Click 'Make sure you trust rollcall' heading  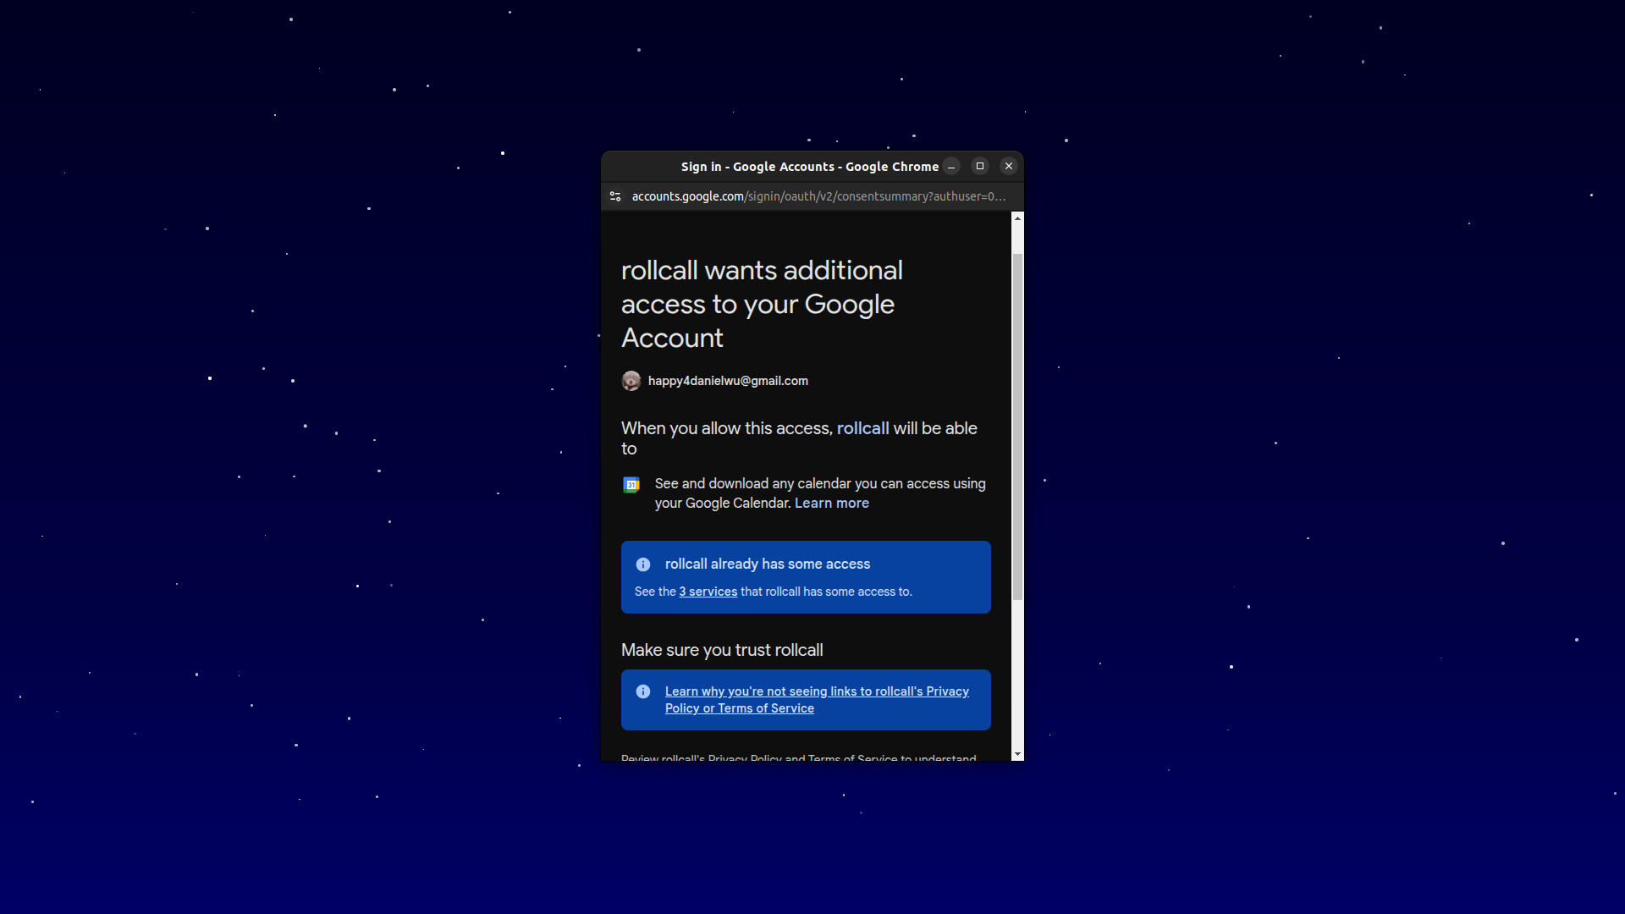pyautogui.click(x=722, y=651)
